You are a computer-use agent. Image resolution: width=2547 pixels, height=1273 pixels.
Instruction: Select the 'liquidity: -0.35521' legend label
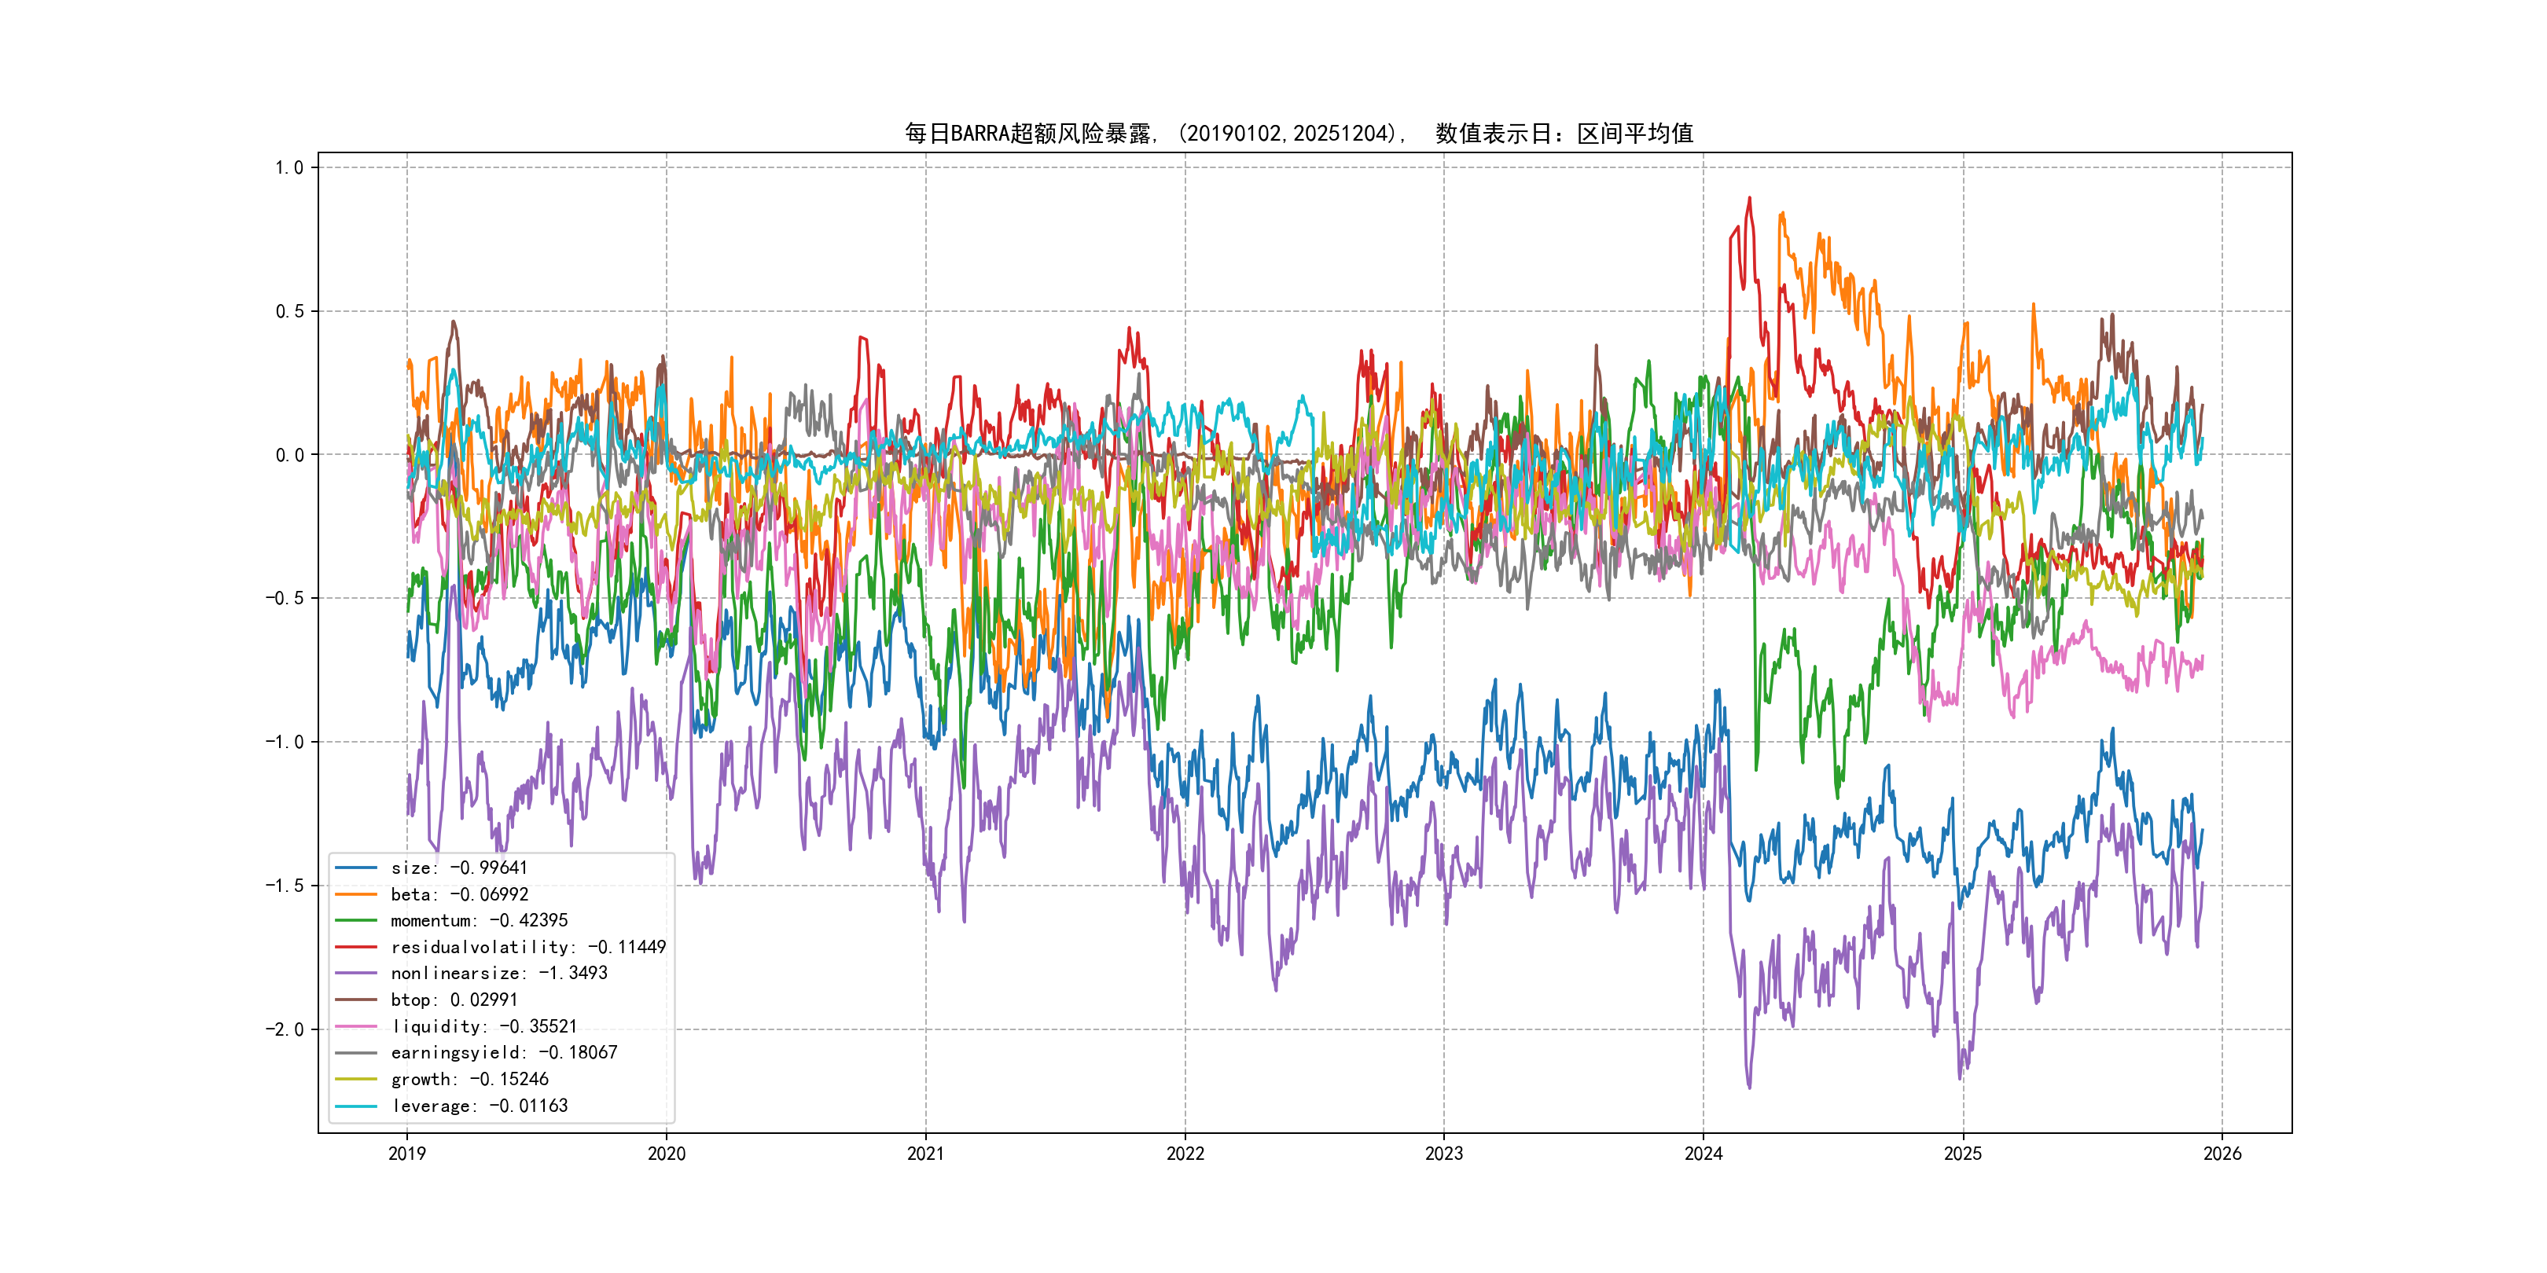tap(483, 1027)
